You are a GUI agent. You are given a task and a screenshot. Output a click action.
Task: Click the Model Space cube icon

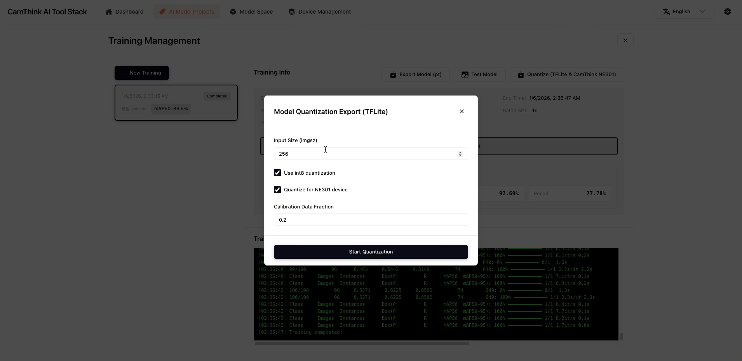[233, 12]
